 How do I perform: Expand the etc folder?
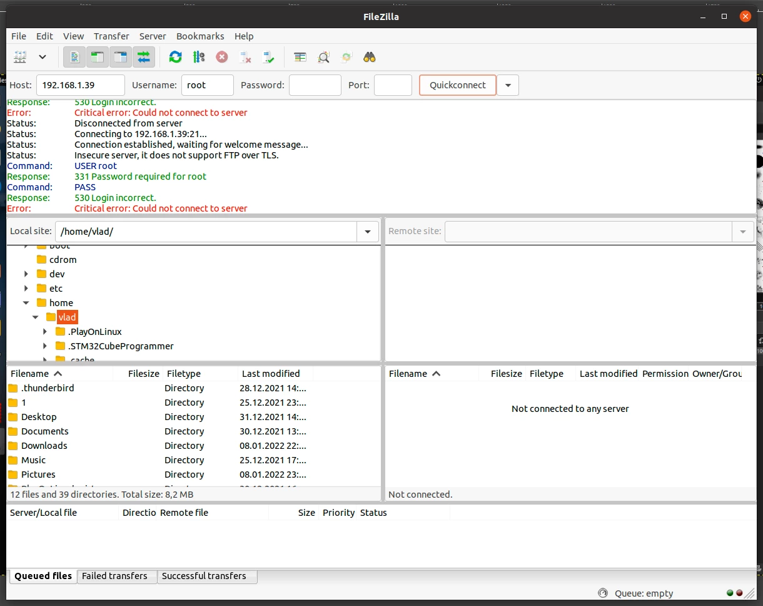26,289
